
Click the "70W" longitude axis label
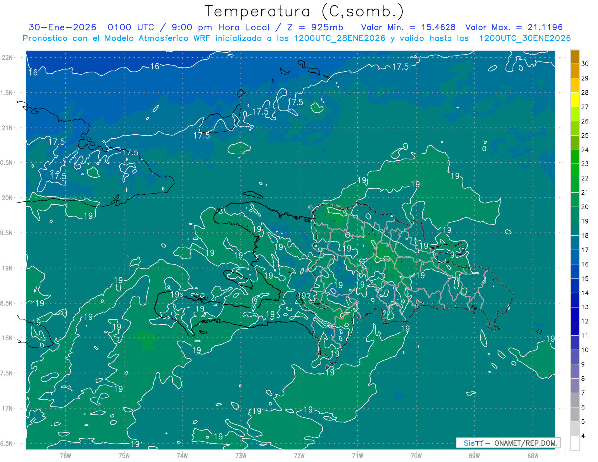tap(416, 456)
